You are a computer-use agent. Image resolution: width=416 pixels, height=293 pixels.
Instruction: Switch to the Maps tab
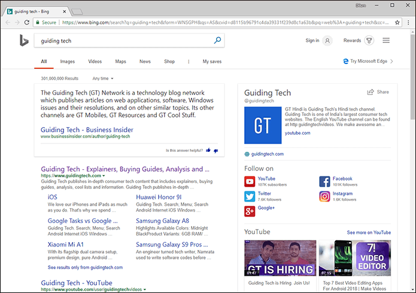120,62
